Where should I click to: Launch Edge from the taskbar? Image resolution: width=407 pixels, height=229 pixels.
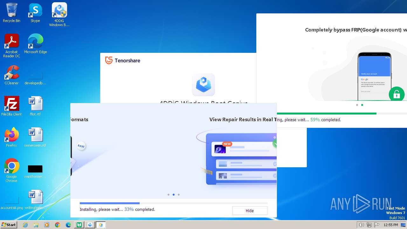pos(68,225)
